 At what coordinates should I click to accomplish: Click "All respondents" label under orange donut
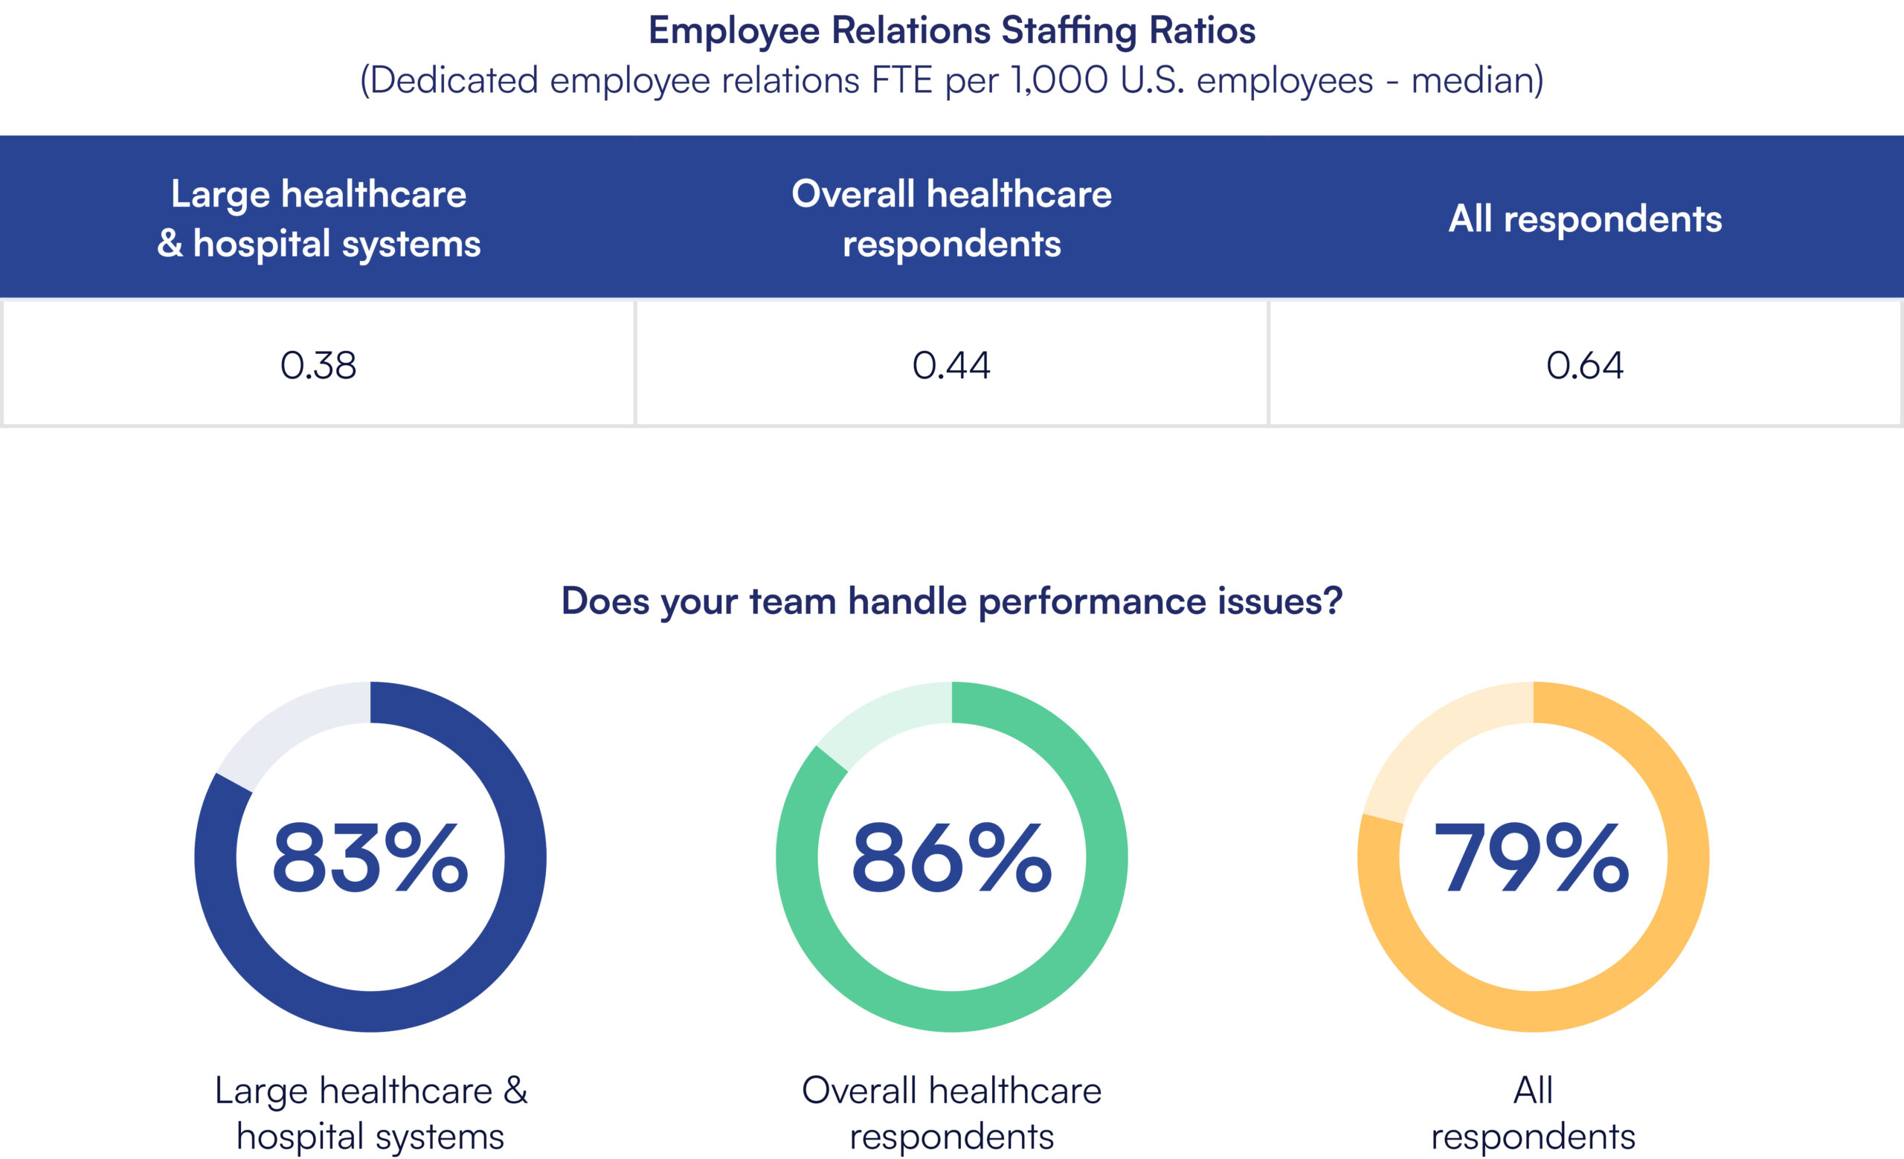click(1532, 1113)
